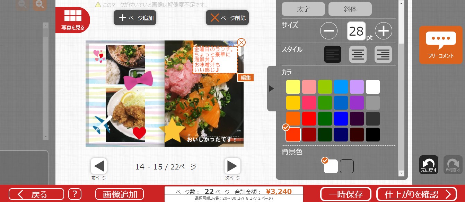Increase font size with plus button
The width and height of the screenshot is (465, 202).
click(x=383, y=31)
